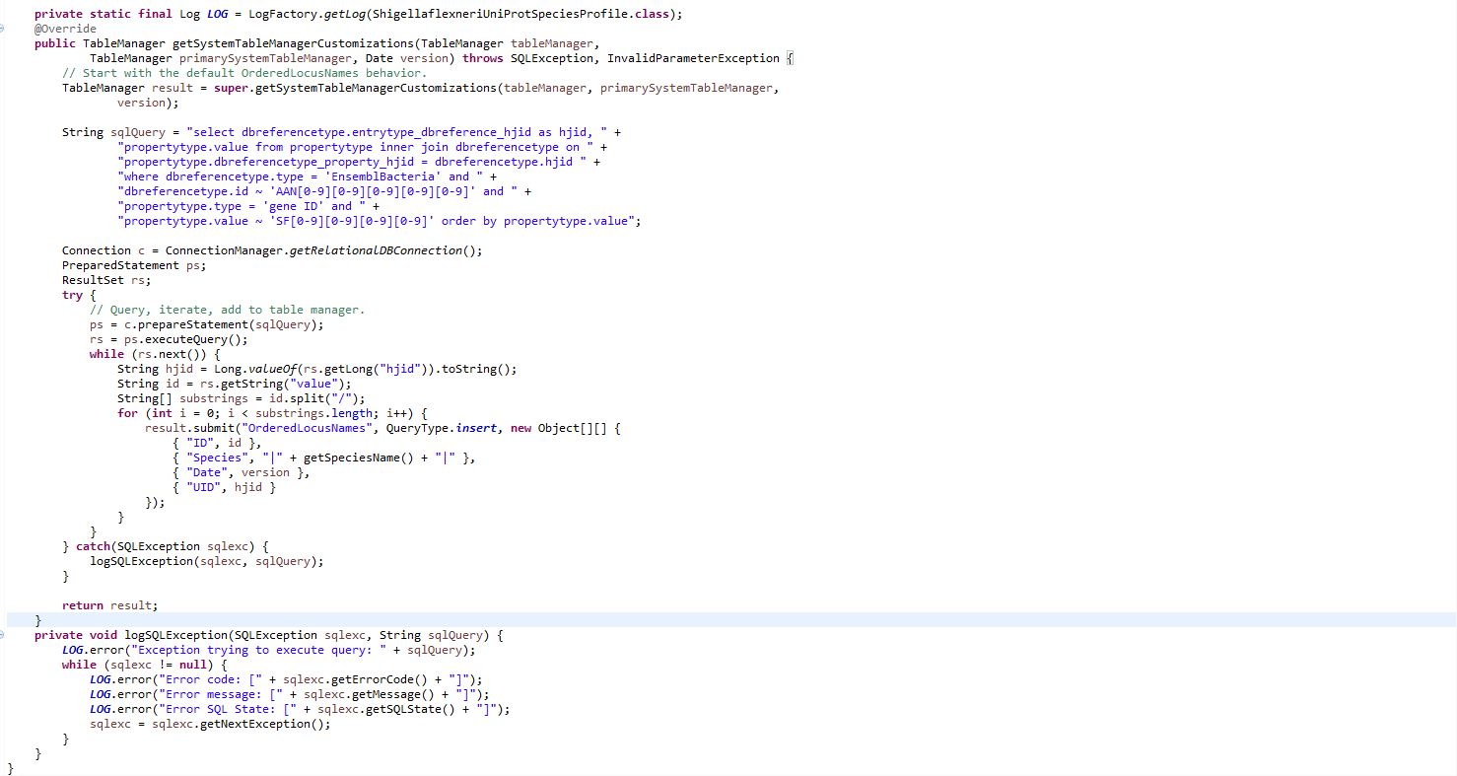The image size is (1457, 776).
Task: Collapse the logSQLException method fold marker
Action: point(3,635)
